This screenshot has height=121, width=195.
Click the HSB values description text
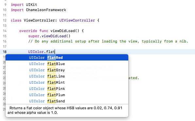tap(65, 110)
